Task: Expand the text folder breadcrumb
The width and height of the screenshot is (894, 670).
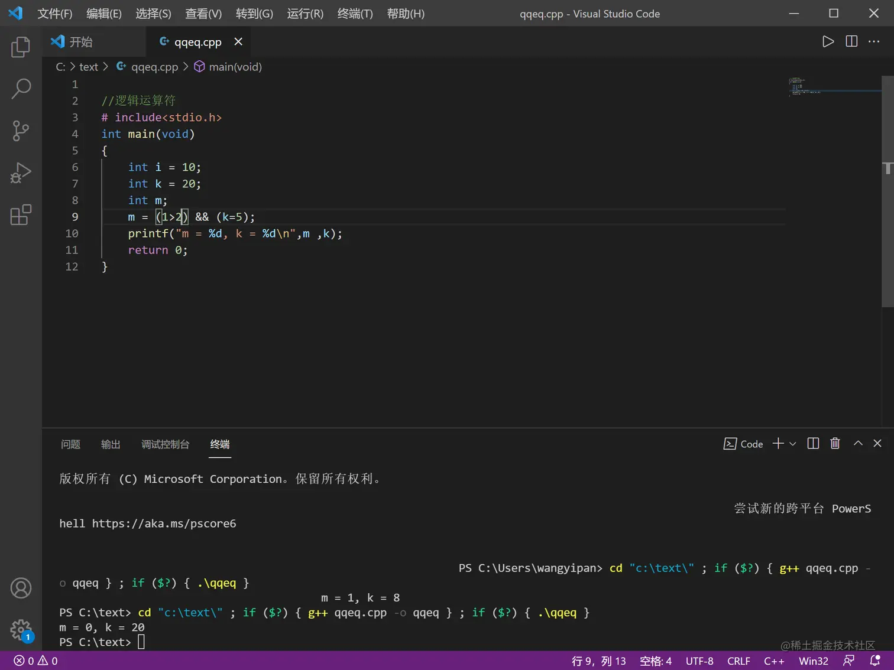Action: click(89, 67)
